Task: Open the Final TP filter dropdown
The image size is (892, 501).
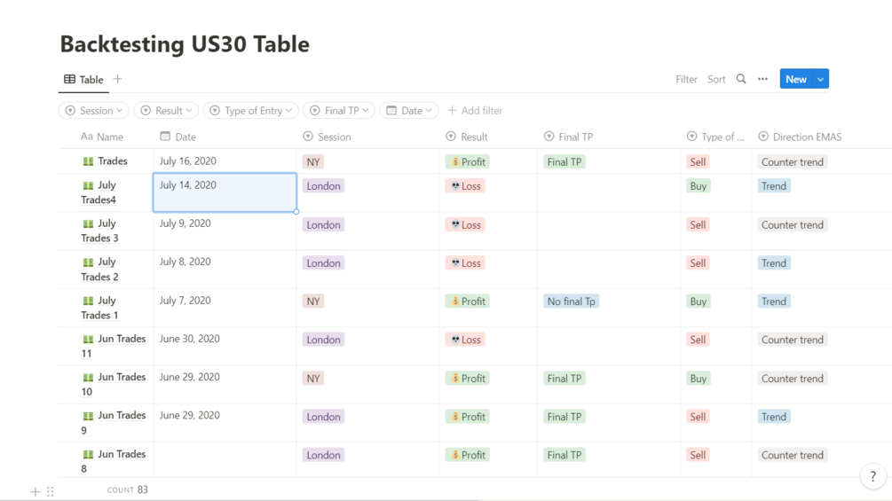Action: point(339,111)
